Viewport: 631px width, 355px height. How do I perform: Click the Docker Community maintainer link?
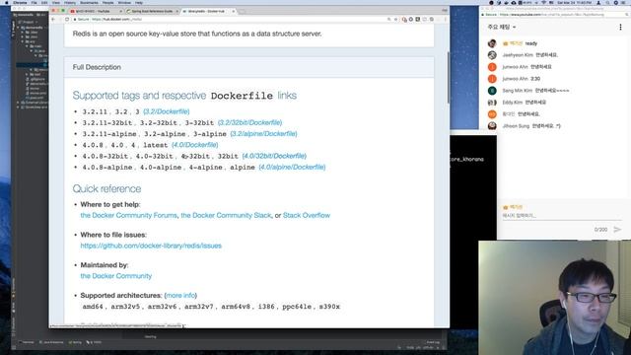(x=116, y=276)
